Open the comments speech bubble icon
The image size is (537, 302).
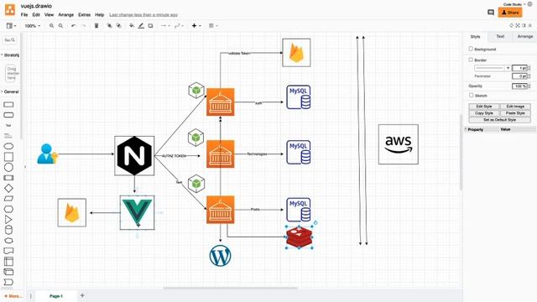pos(491,13)
